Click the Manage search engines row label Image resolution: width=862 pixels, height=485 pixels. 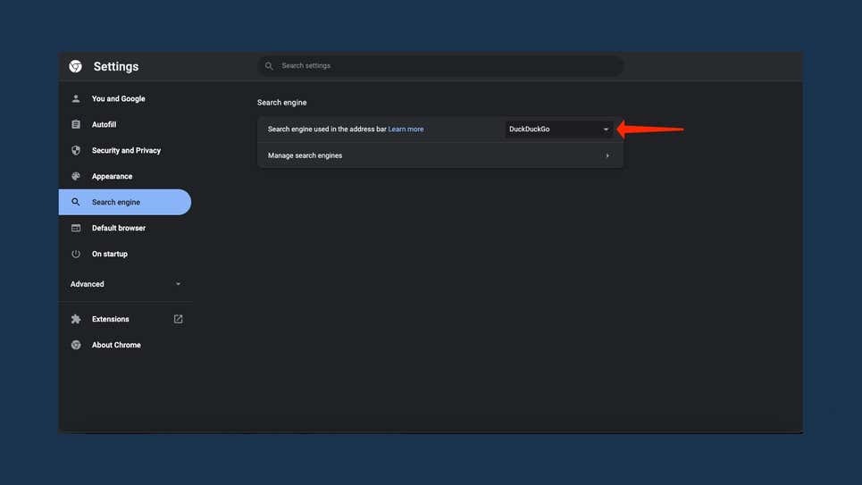click(x=305, y=155)
